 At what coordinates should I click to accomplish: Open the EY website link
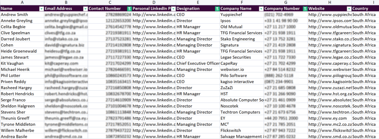point(330,118)
